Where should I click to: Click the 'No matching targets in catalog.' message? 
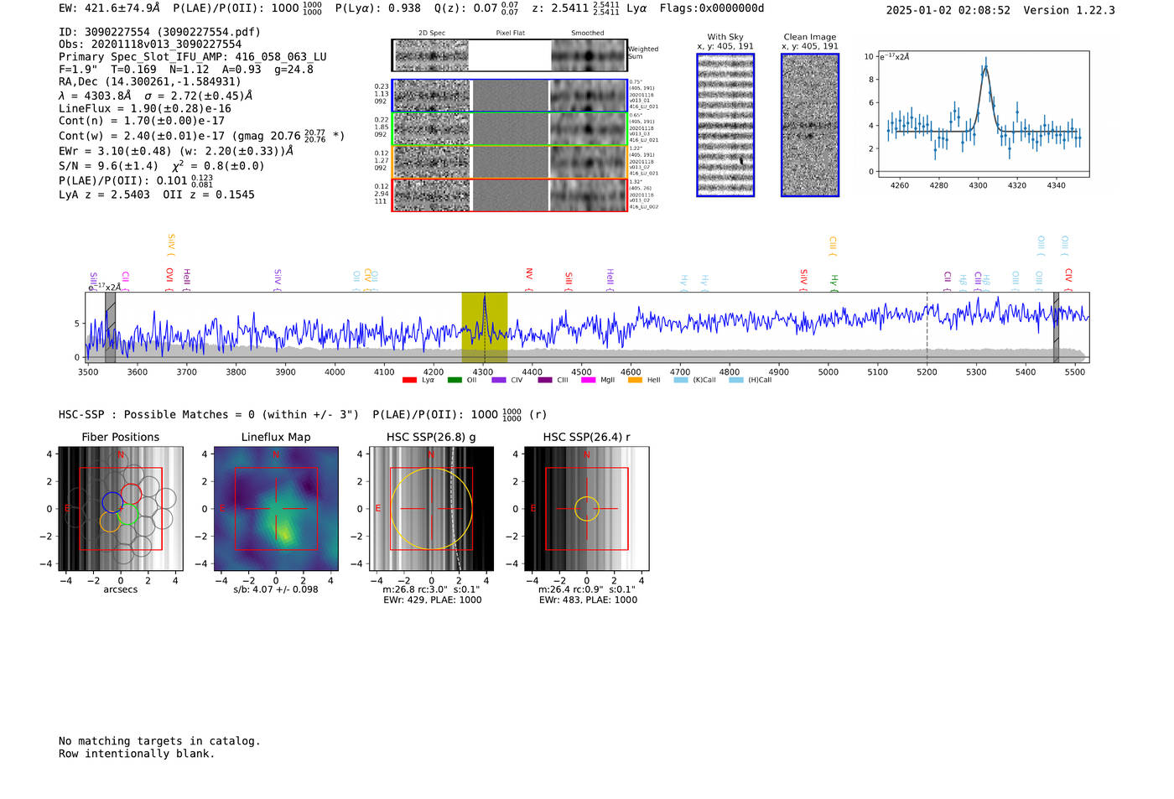click(x=159, y=741)
